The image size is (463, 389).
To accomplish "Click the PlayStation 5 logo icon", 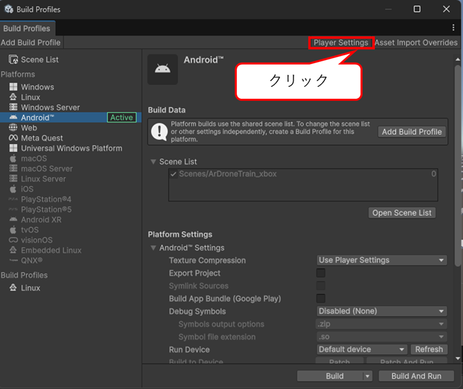I will pos(13,209).
